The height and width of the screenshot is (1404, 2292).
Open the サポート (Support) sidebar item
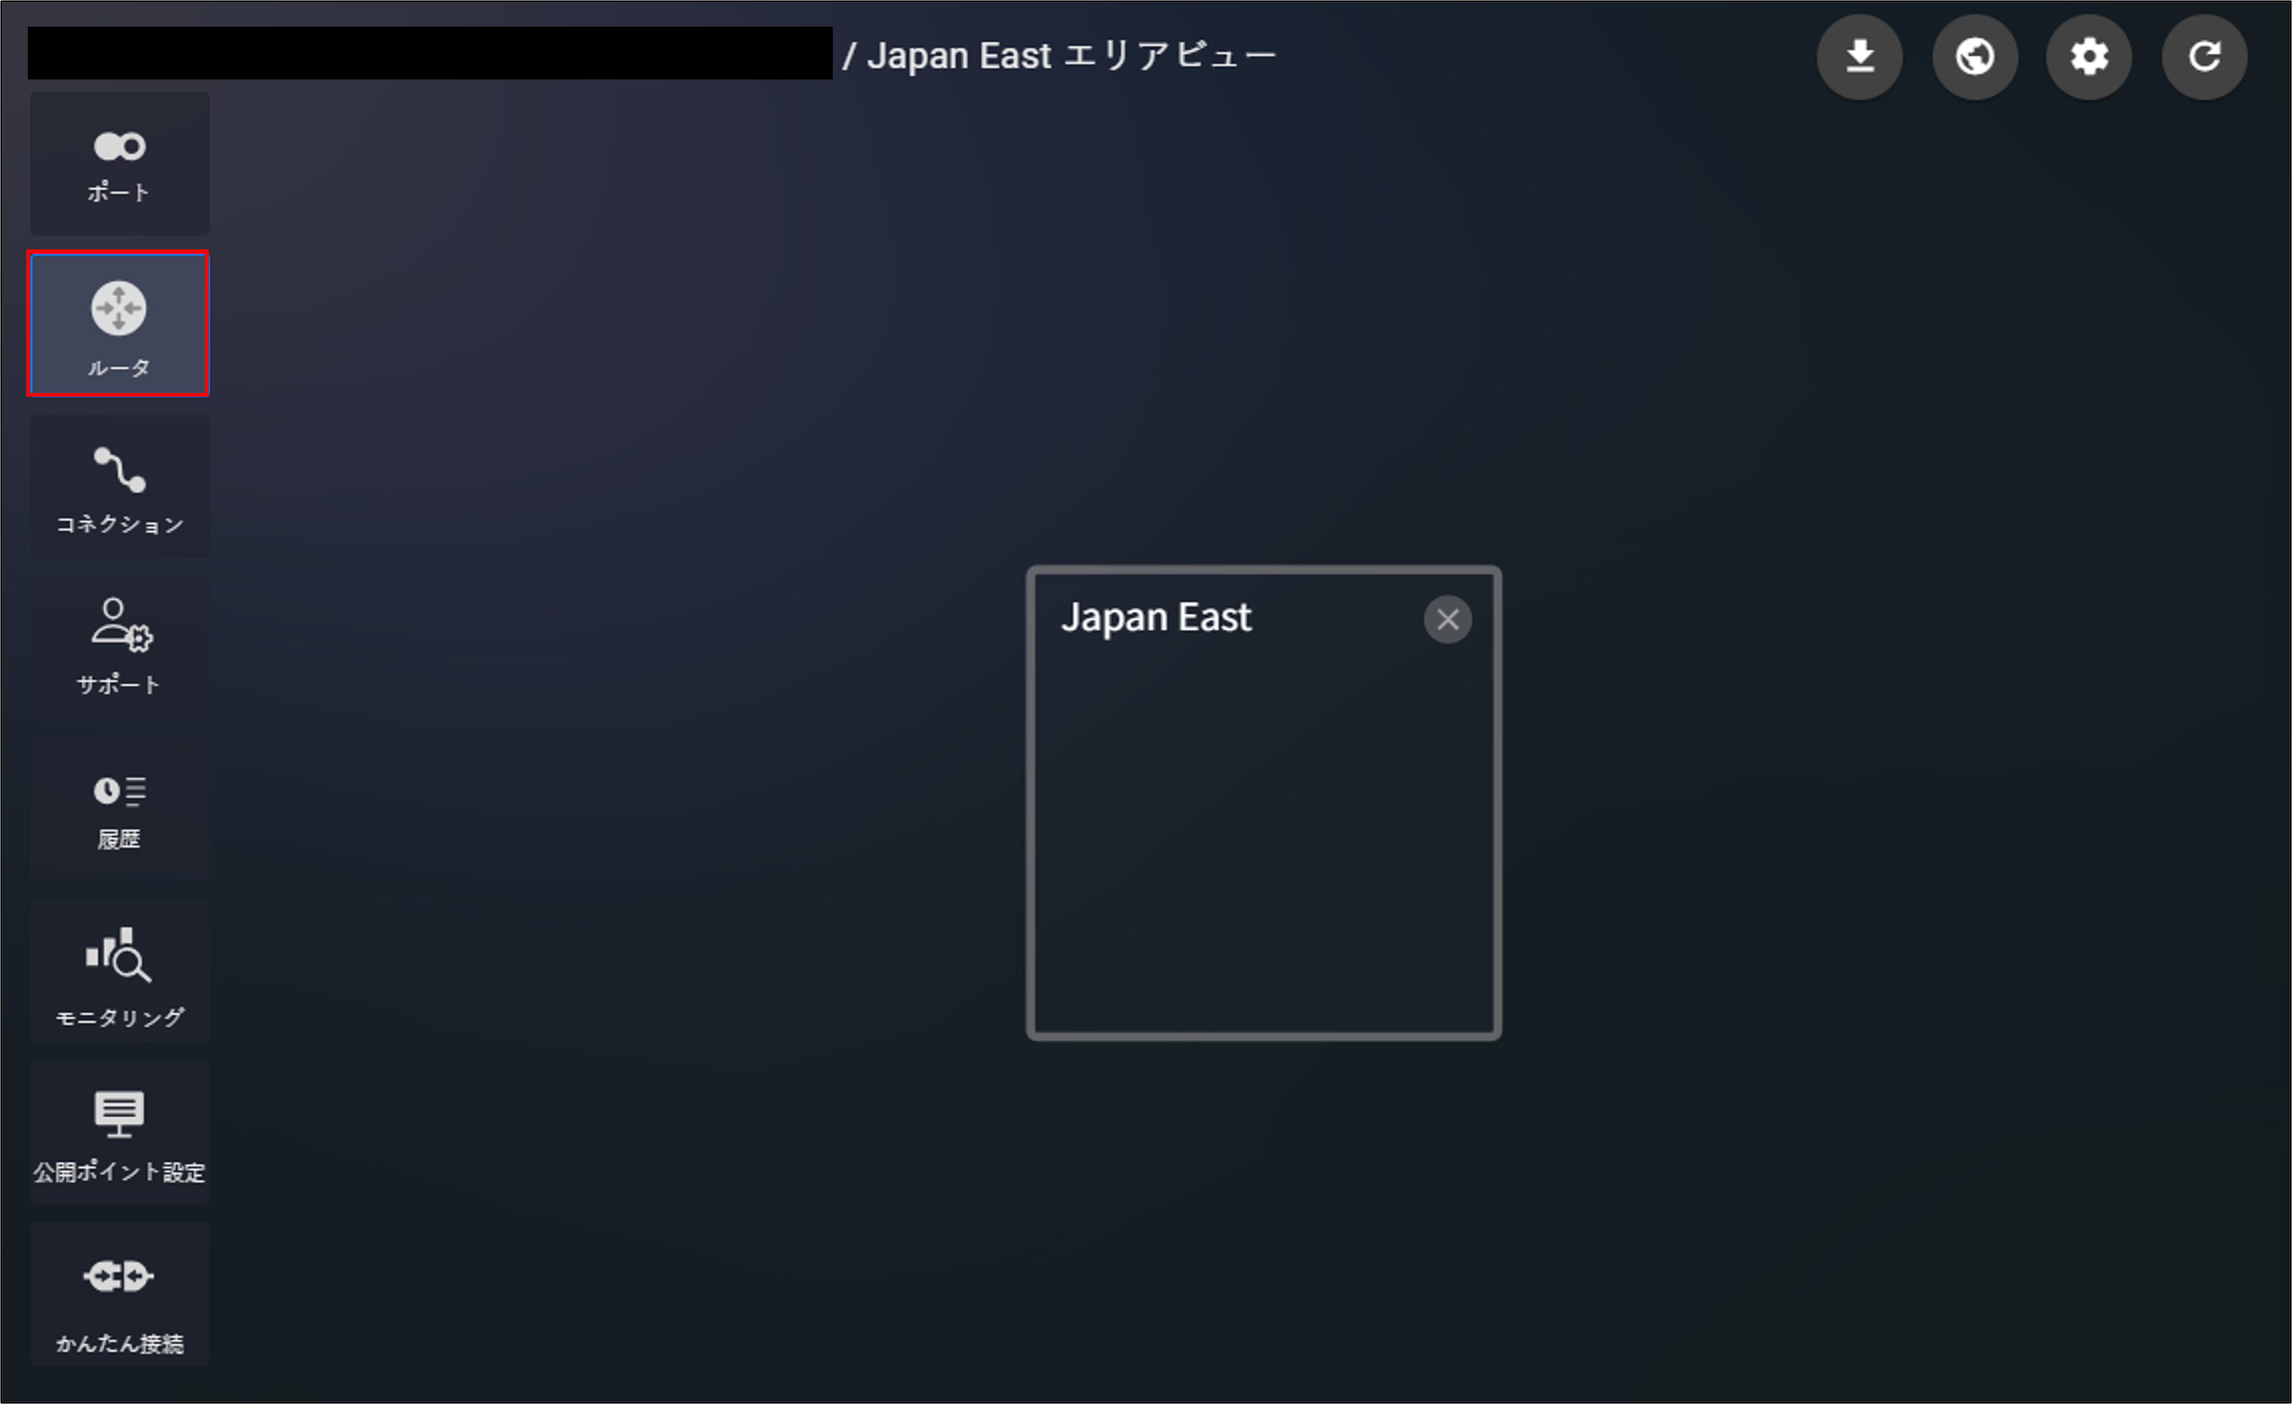pyautogui.click(x=119, y=648)
